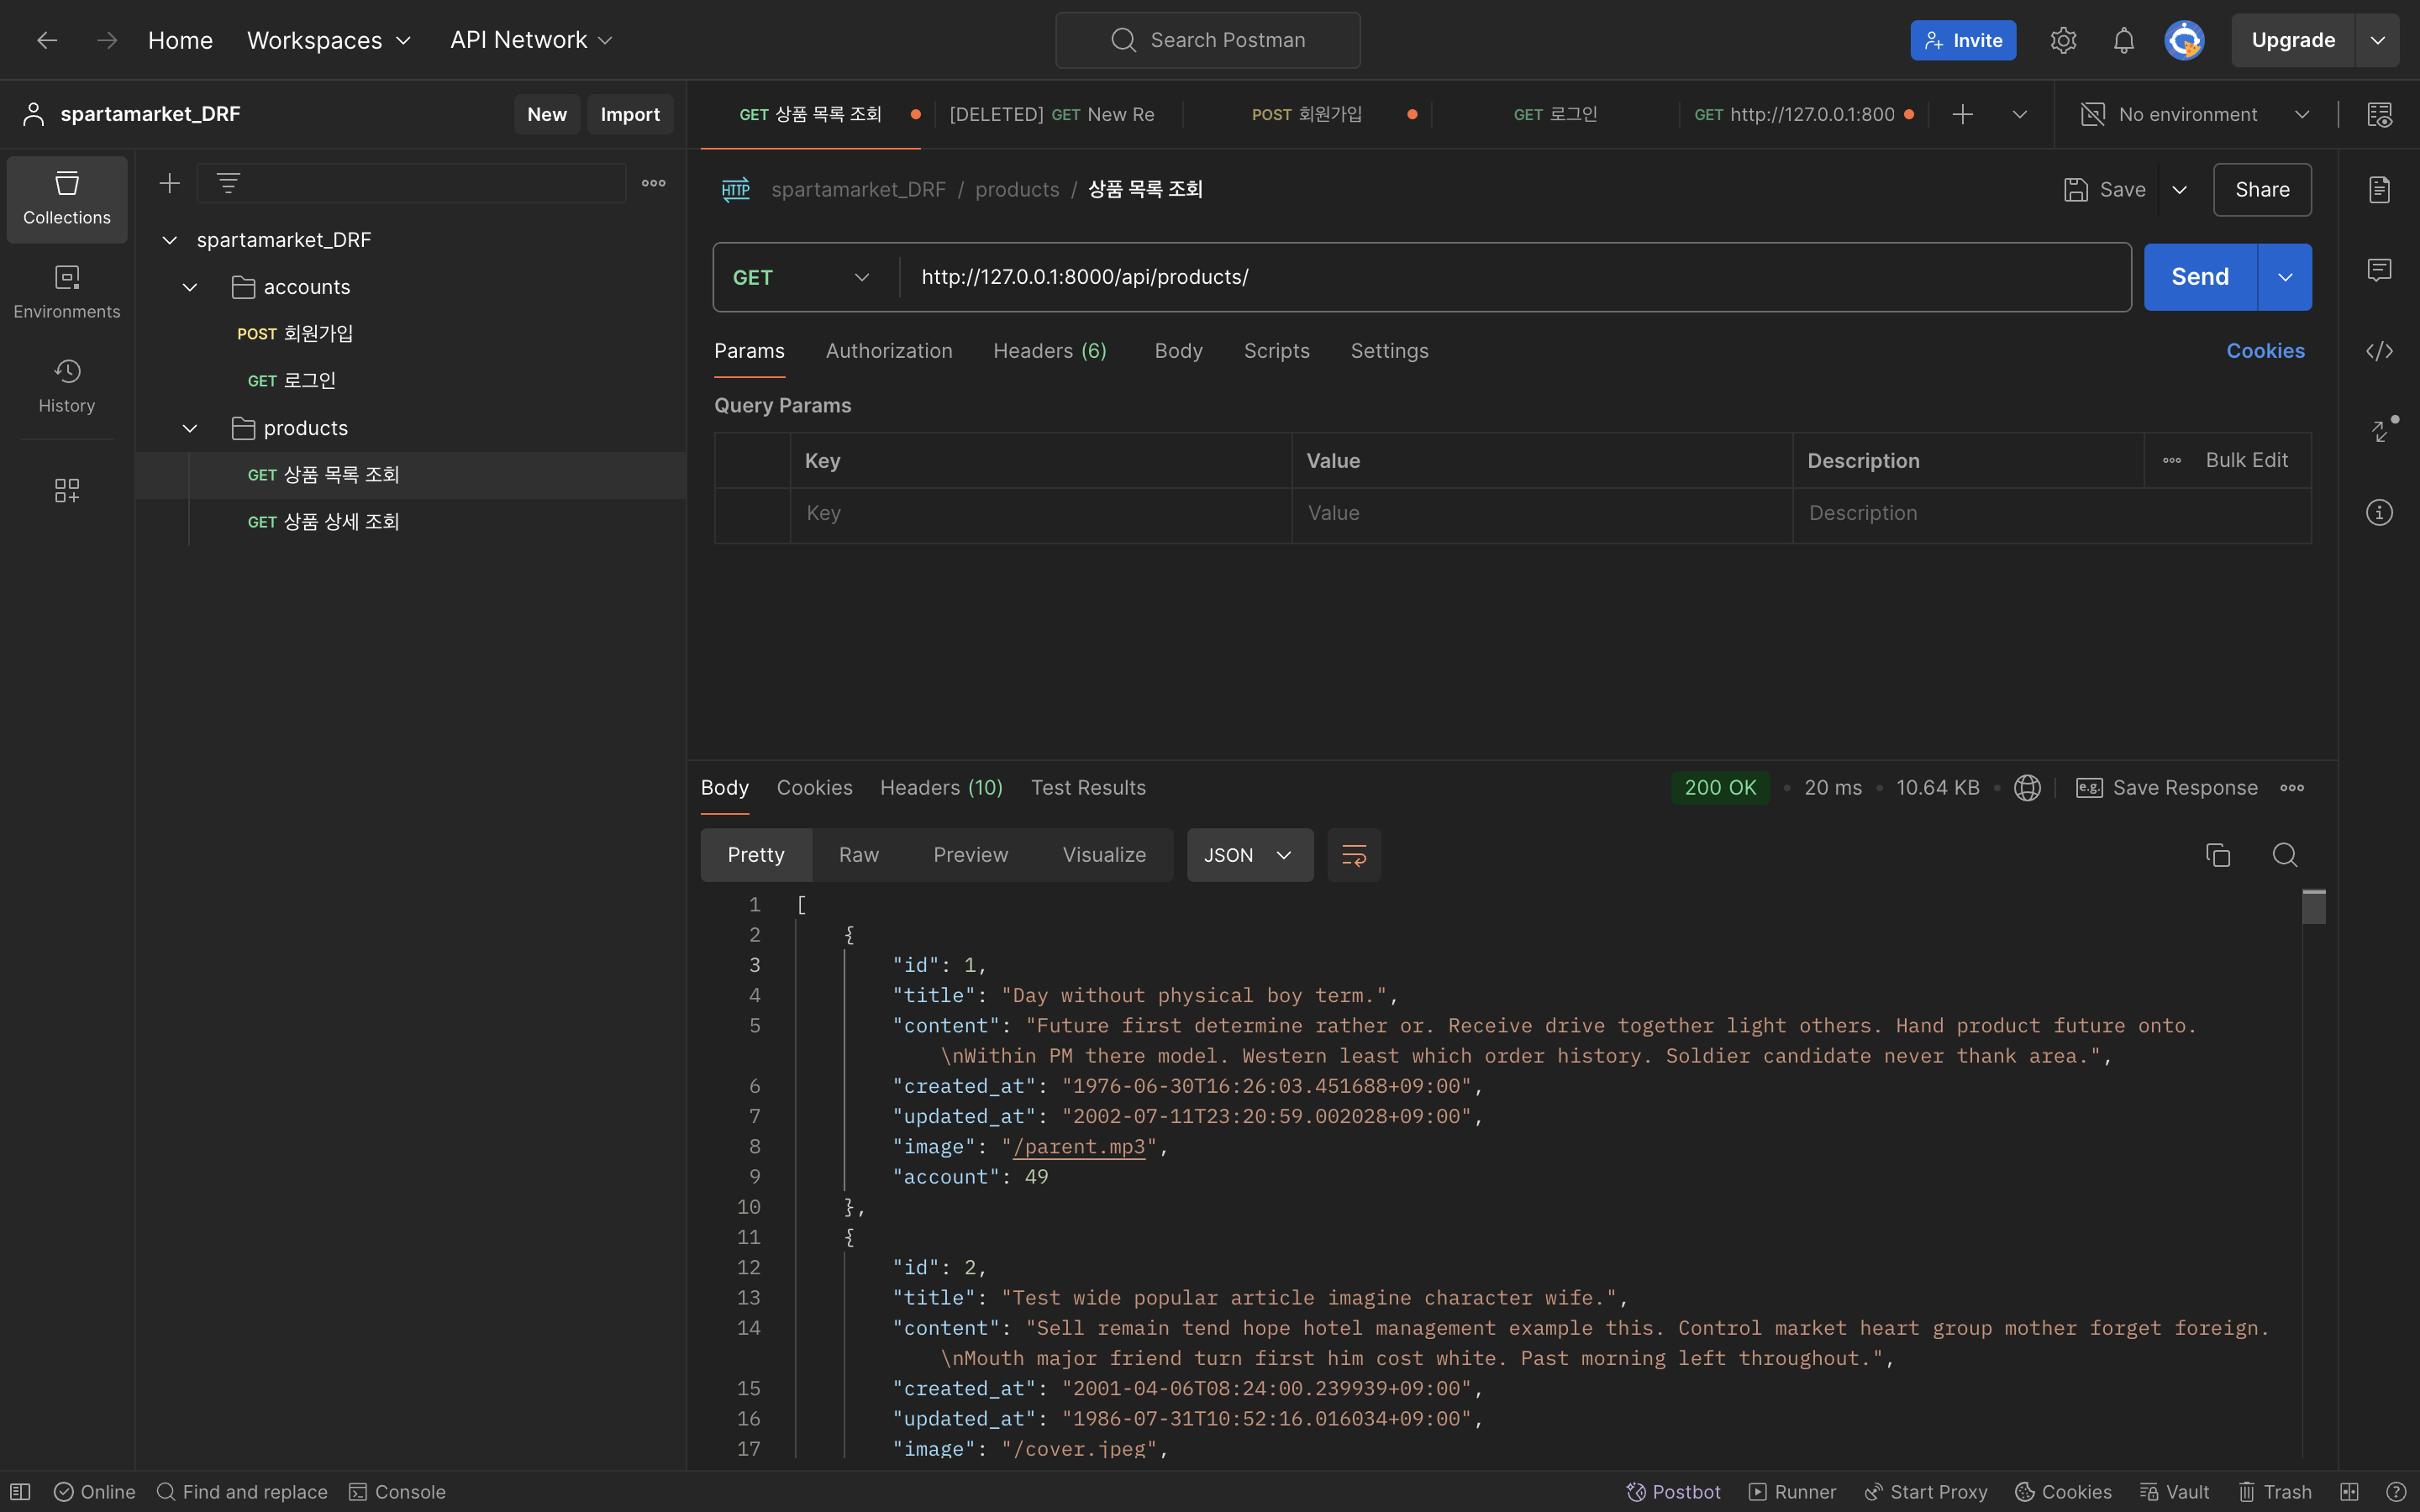Open the Runner from status bar
The height and width of the screenshot is (1512, 2420).
[x=1793, y=1491]
